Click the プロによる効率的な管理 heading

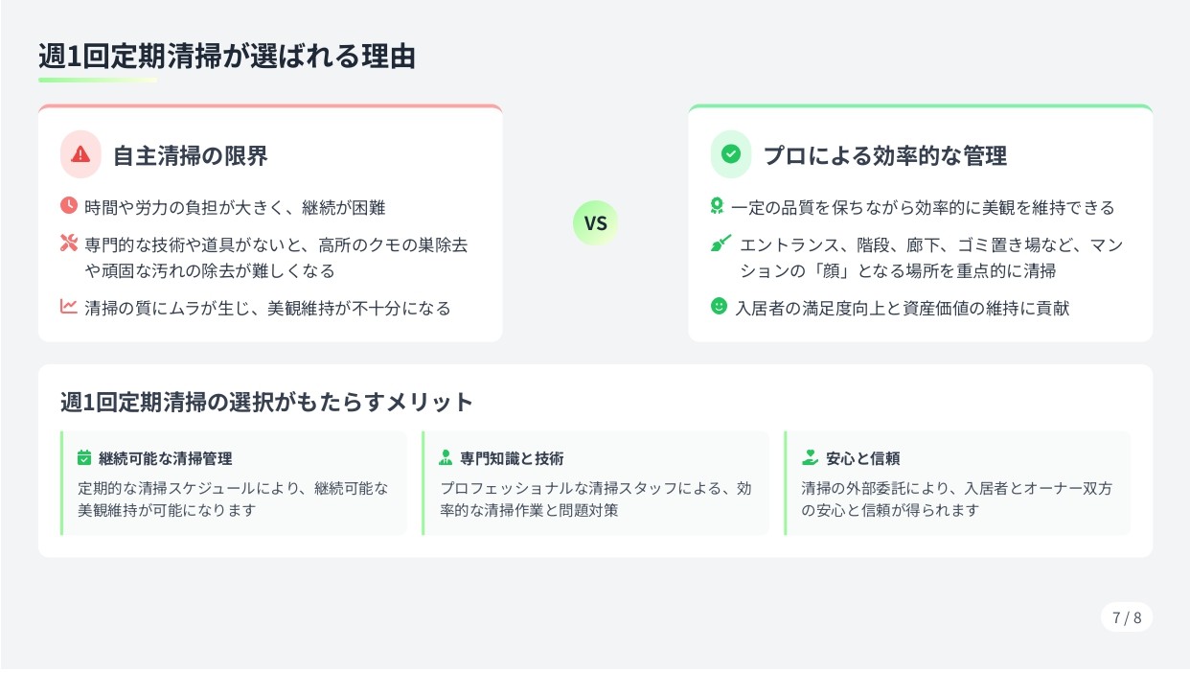pos(884,155)
